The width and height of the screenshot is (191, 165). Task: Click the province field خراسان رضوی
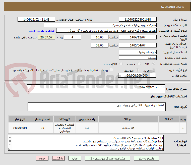(138, 52)
